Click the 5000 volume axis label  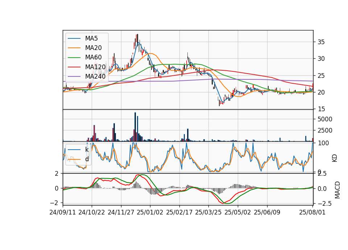pyautogui.click(x=325, y=119)
